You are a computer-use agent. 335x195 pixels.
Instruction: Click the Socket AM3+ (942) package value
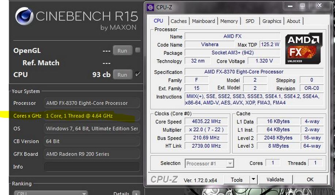point(232,52)
